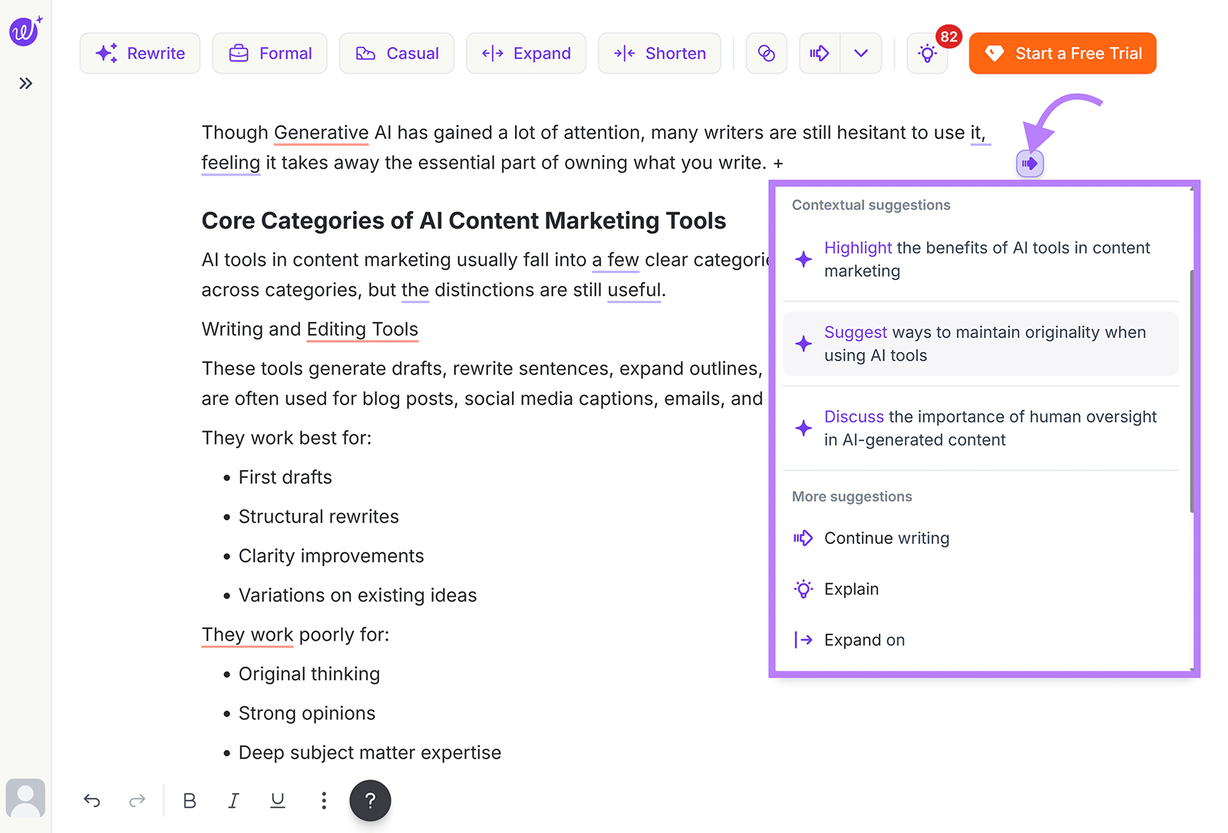
Task: Toggle italic formatting
Action: click(x=233, y=801)
